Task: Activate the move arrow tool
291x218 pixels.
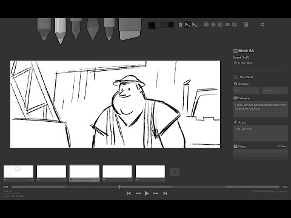Action: pos(187,25)
